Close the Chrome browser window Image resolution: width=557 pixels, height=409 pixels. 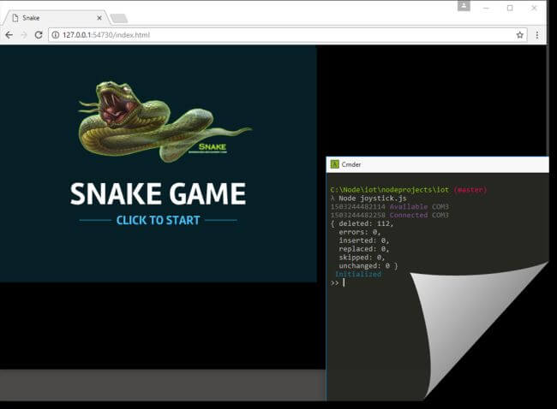click(x=534, y=8)
